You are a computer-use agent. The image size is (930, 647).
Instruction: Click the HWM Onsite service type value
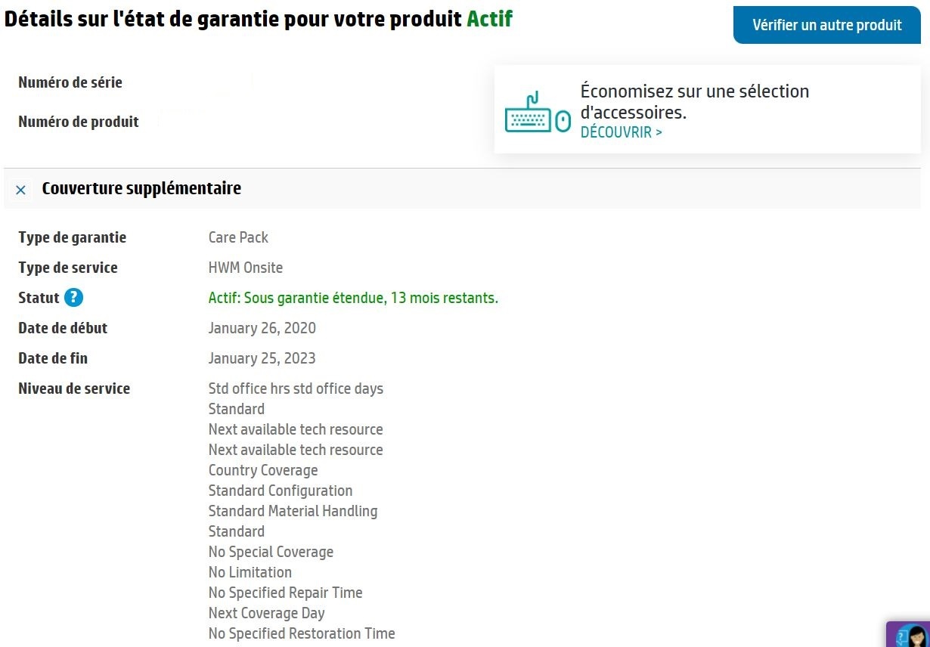[245, 268]
